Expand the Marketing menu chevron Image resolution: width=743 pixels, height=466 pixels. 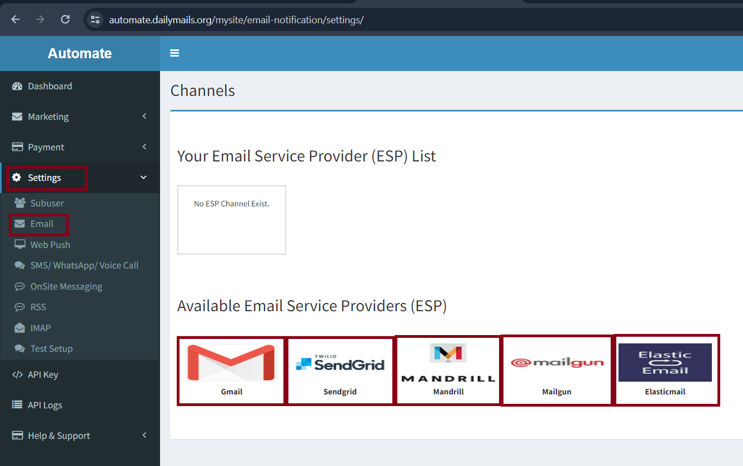point(144,116)
